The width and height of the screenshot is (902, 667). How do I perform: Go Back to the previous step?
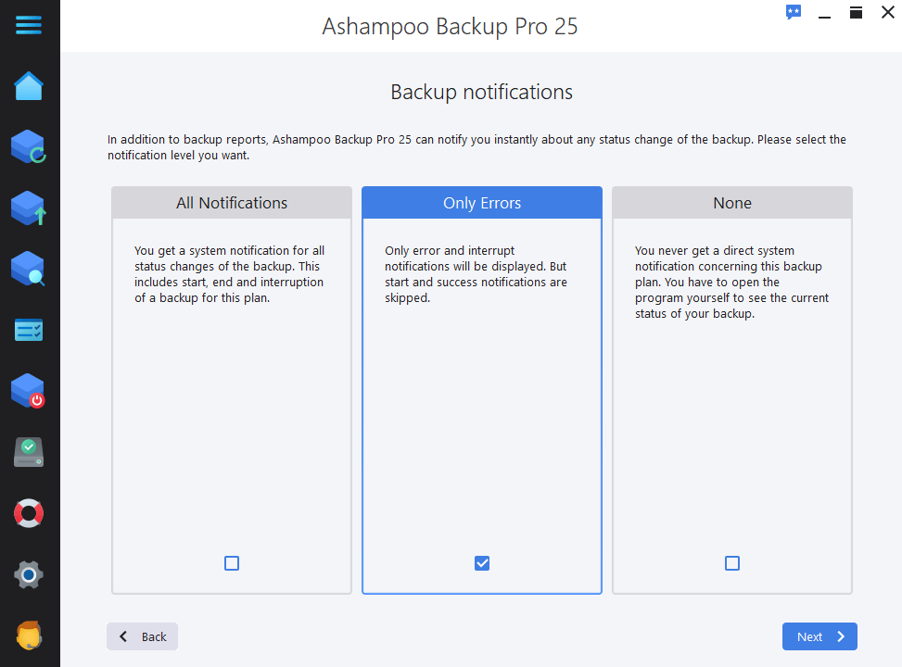pos(143,636)
